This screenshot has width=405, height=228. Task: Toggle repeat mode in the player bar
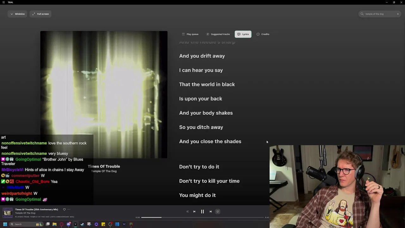217,212
